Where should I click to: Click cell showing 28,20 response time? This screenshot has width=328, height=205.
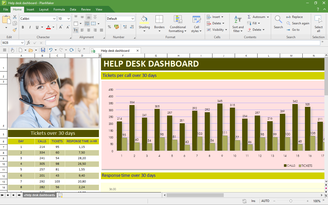(82, 158)
